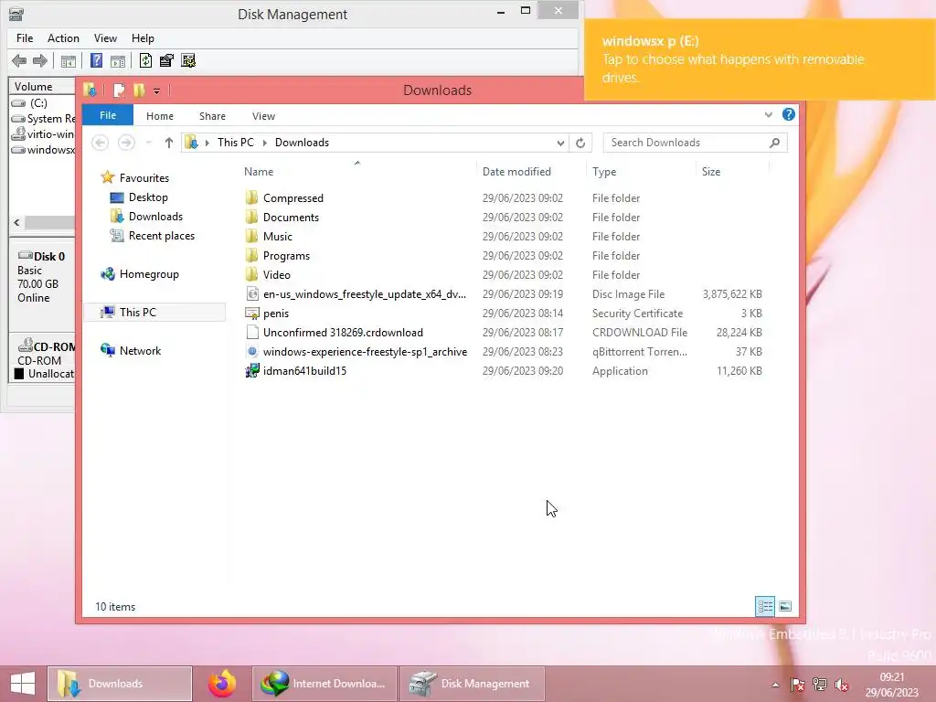Open recent locations dropdown arrow
This screenshot has width=936, height=702.
point(149,143)
